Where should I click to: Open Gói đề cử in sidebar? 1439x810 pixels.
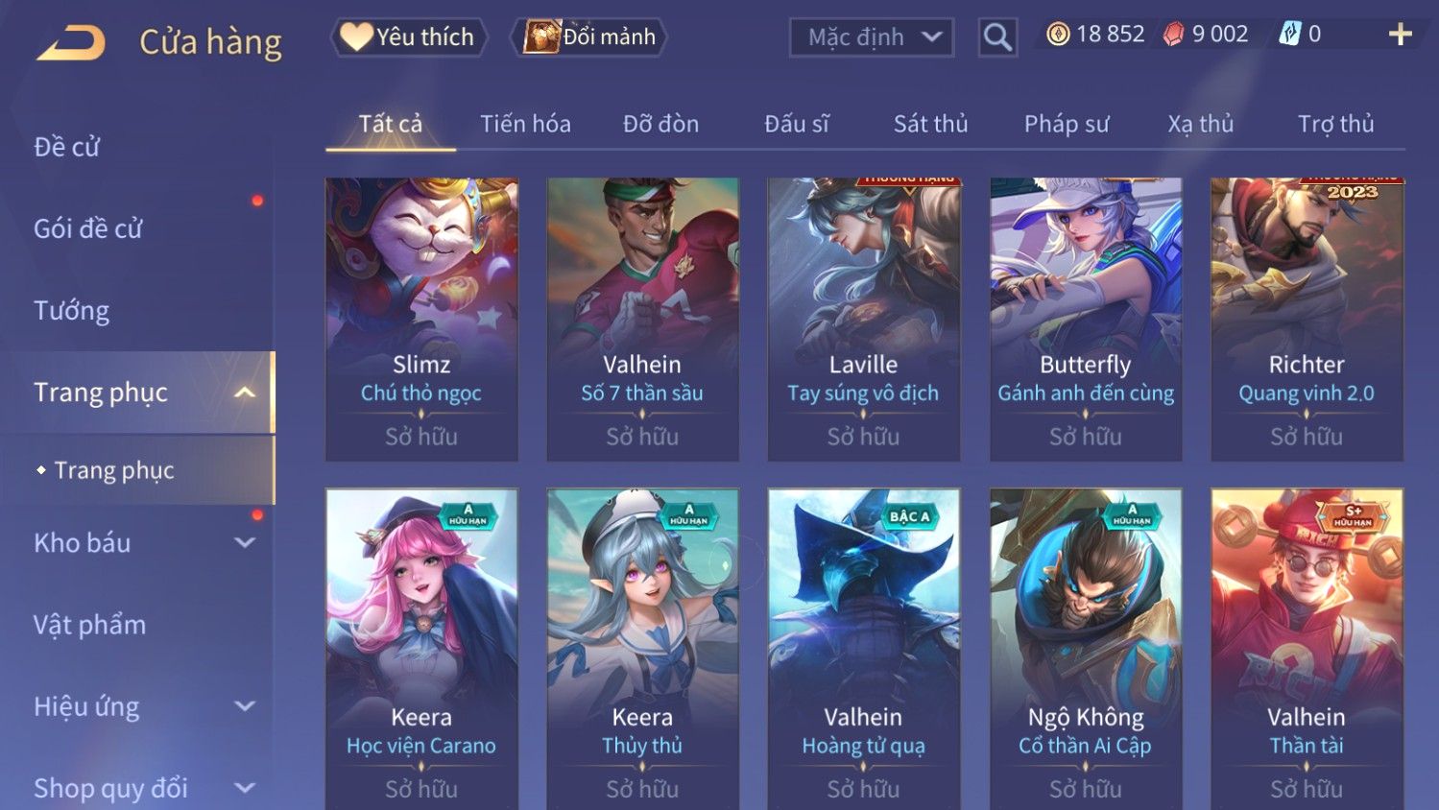point(87,228)
